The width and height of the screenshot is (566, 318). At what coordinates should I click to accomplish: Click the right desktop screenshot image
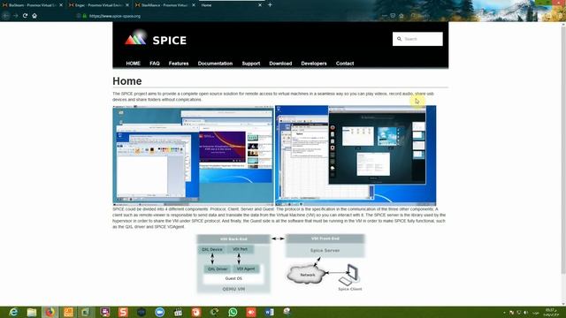(x=356, y=155)
